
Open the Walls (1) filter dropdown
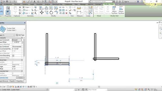14,35
